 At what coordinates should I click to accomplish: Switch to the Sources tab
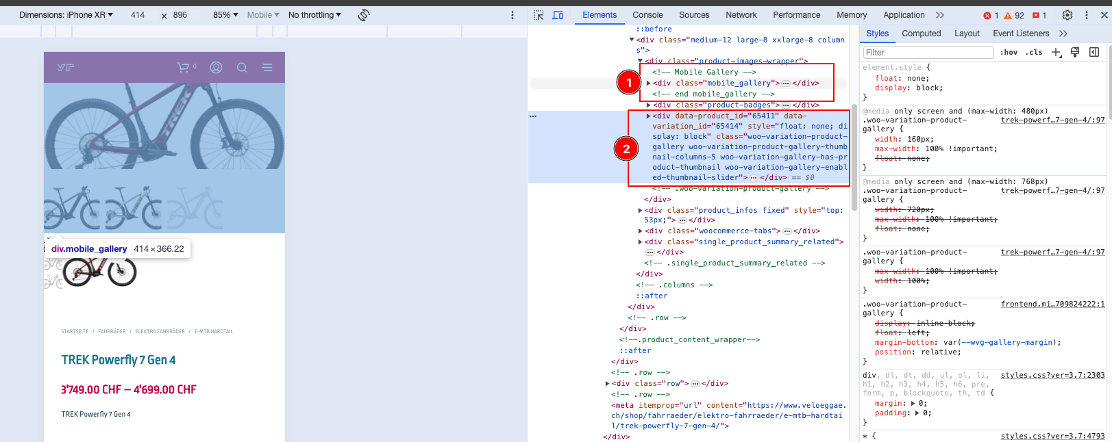click(694, 15)
